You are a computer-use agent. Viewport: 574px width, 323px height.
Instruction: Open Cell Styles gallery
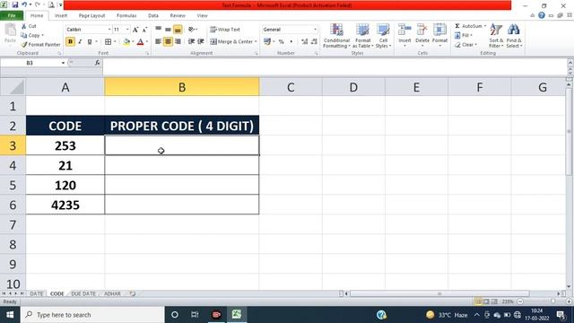pyautogui.click(x=383, y=36)
